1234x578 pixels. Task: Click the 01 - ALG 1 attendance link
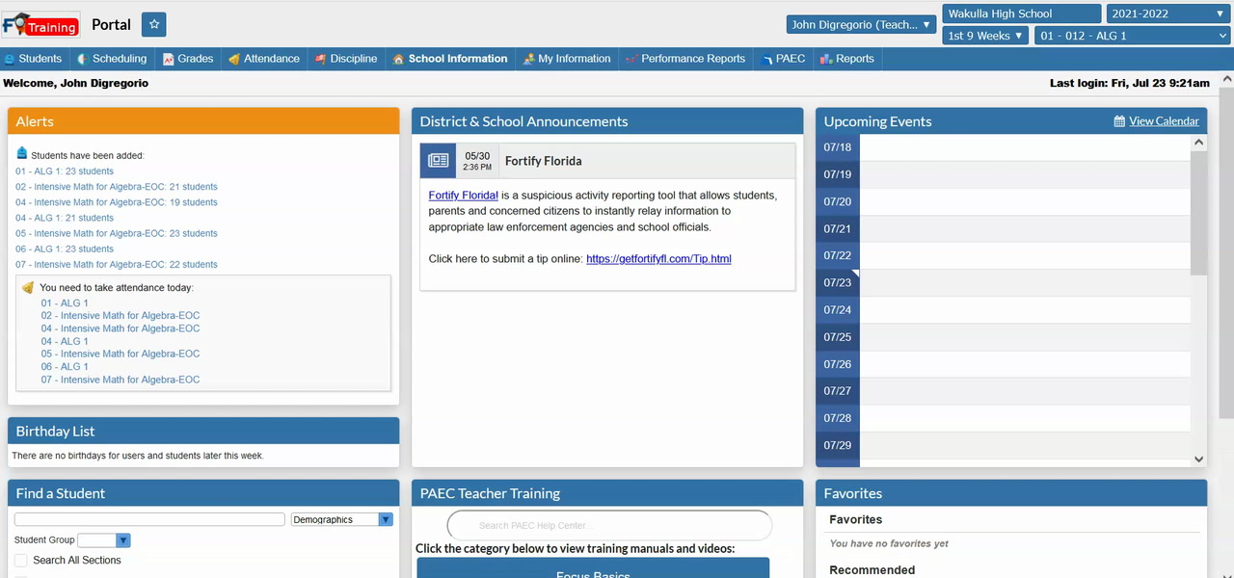[x=65, y=303]
